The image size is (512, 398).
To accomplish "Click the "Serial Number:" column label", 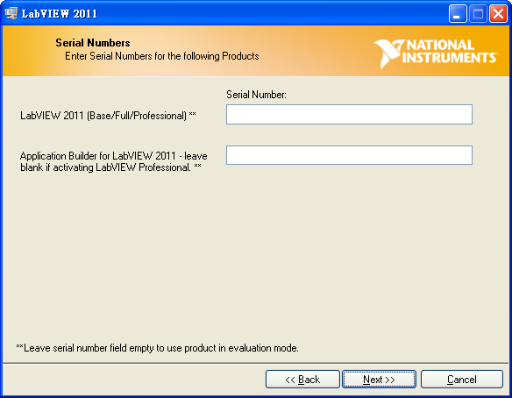I will click(256, 95).
